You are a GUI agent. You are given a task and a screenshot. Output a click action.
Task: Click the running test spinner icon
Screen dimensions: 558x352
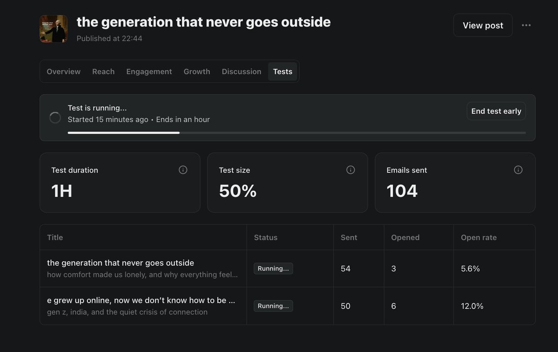click(x=55, y=117)
